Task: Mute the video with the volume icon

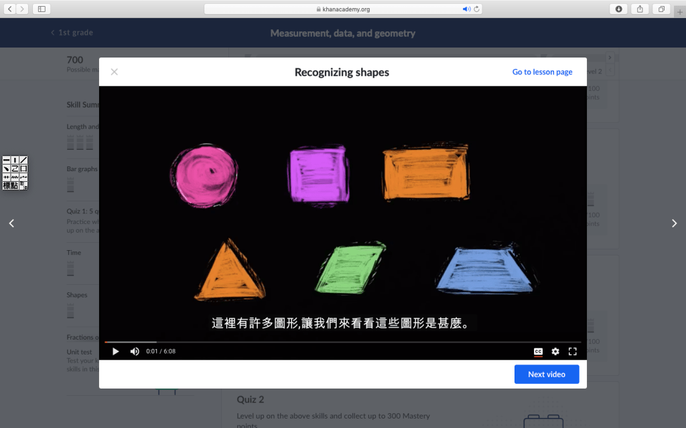Action: (x=135, y=351)
